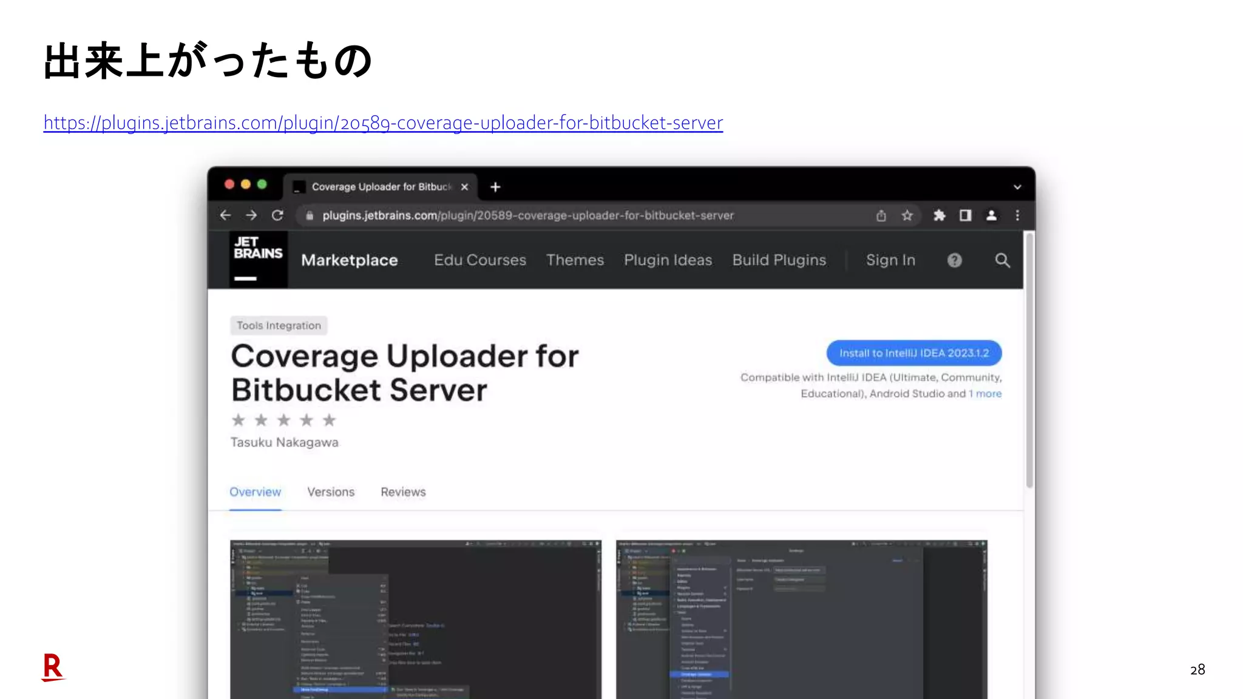Open a new tab with the plus button

(495, 187)
